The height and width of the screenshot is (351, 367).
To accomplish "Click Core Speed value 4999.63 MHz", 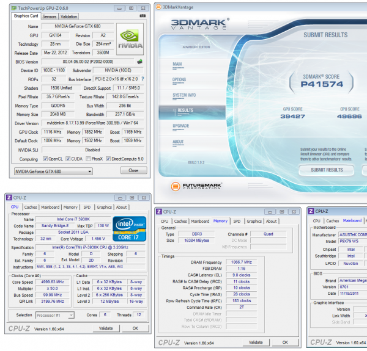I will [53, 282].
